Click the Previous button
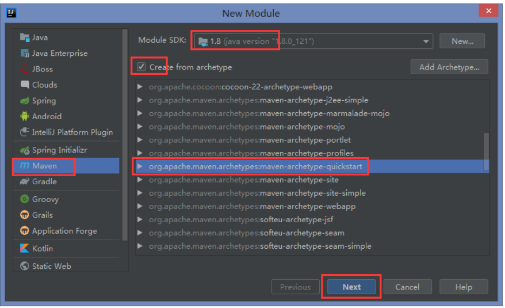 pyautogui.click(x=295, y=287)
